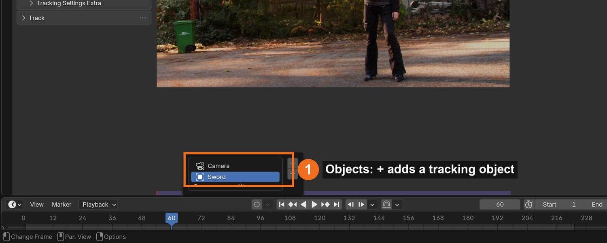Toggle the use preview range clock icon
The width and height of the screenshot is (607, 243).
528,205
